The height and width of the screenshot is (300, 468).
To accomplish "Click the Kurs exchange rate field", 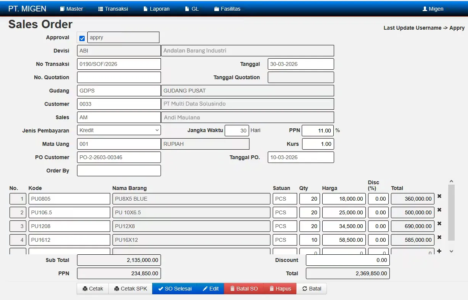I will [x=318, y=144].
